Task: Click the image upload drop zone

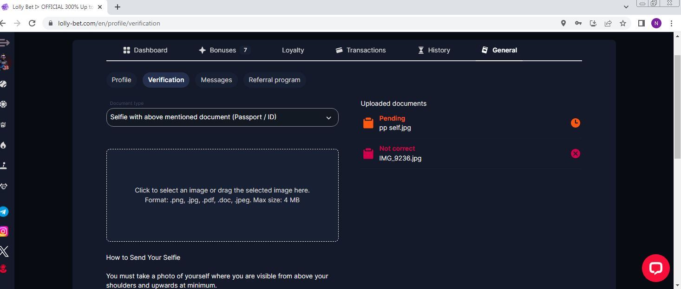Action: 222,195
